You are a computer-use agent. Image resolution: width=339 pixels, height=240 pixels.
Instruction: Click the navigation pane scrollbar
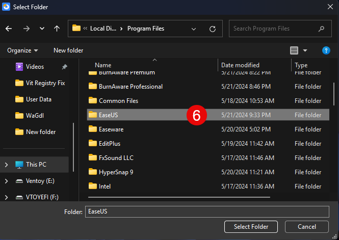coord(73,147)
